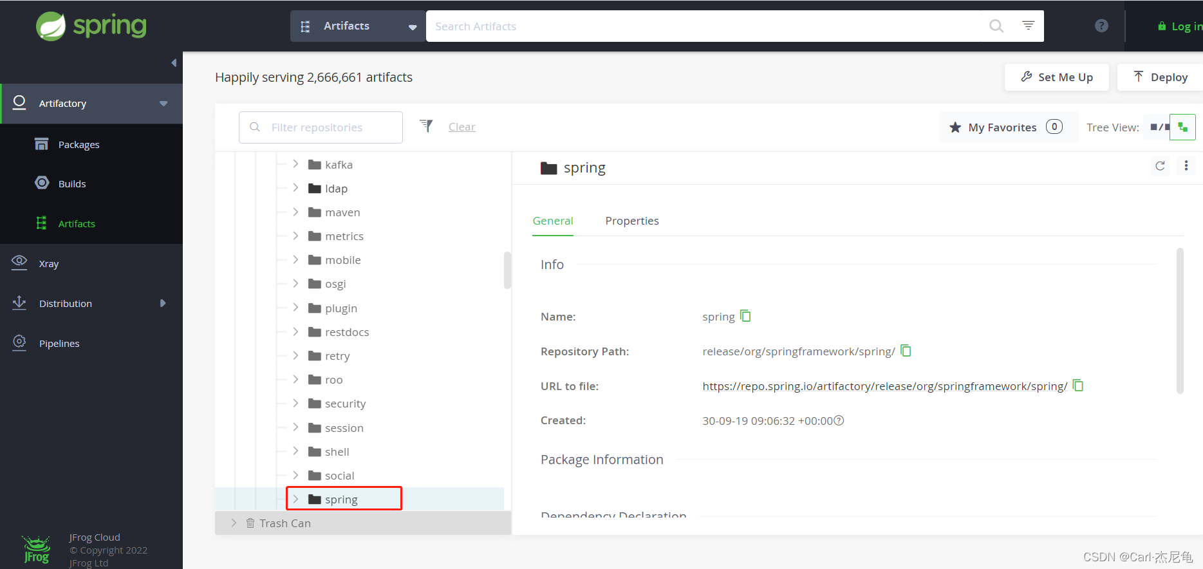
Task: Select the session folder
Action: tap(336, 428)
